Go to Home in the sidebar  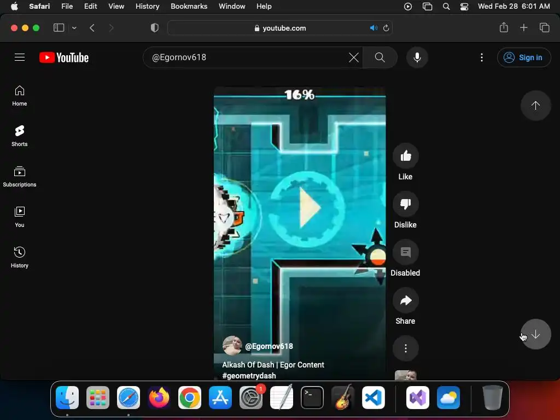tap(20, 96)
